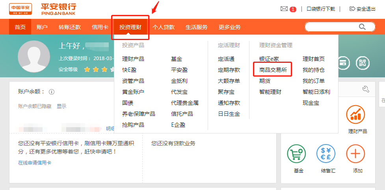385x190 pixels.
Task: Select 养老保障产品 menu entry
Action: pos(138,114)
